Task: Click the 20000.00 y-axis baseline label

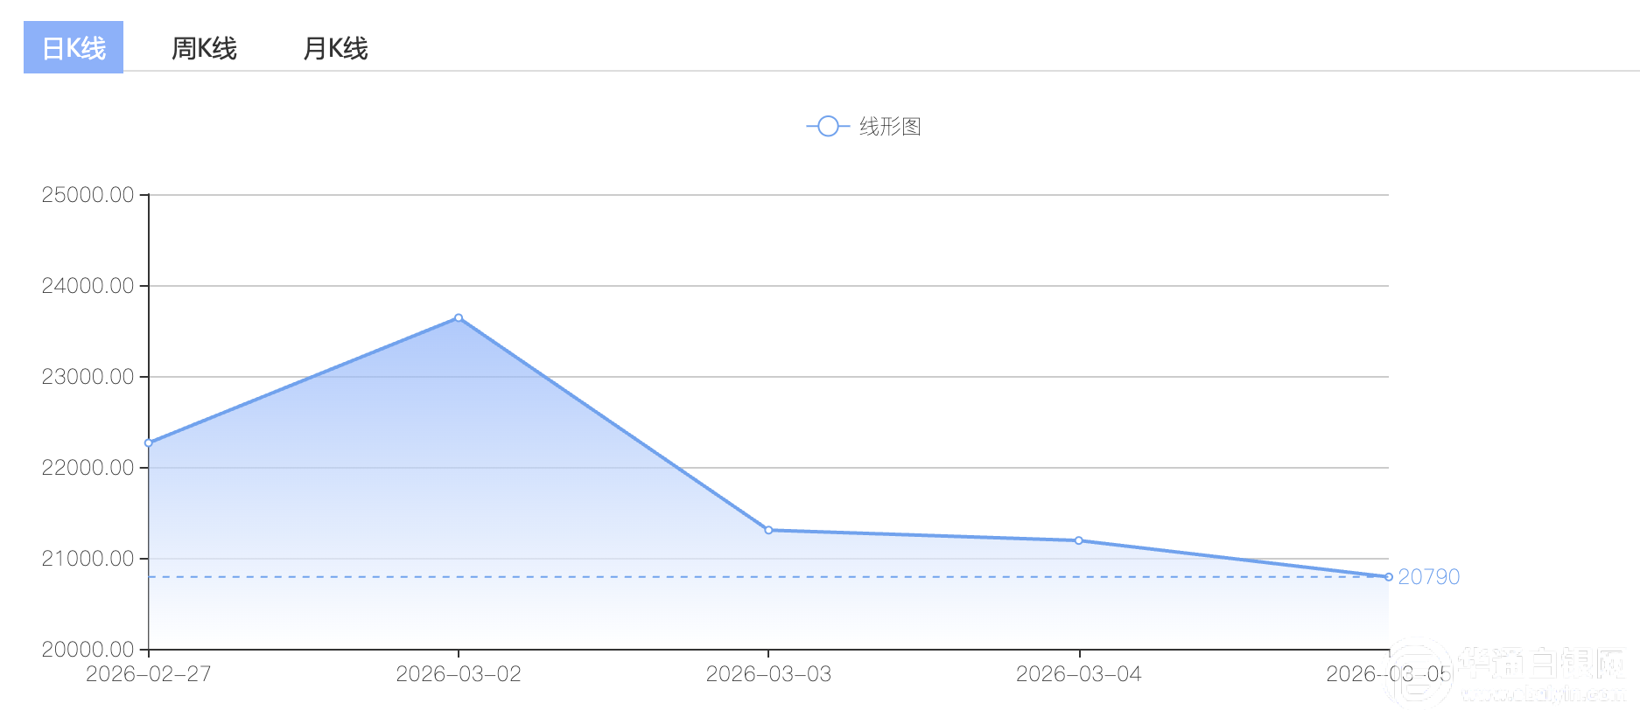Action: pos(88,650)
